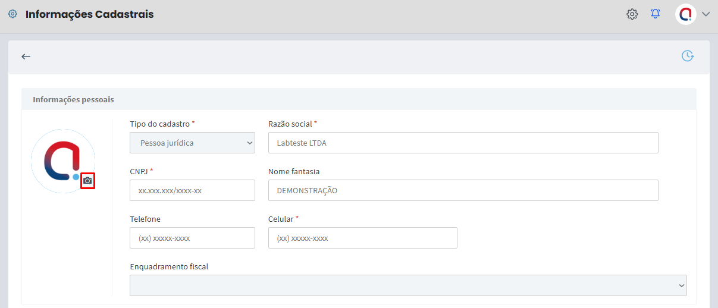Go back using the left arrow

(26, 56)
